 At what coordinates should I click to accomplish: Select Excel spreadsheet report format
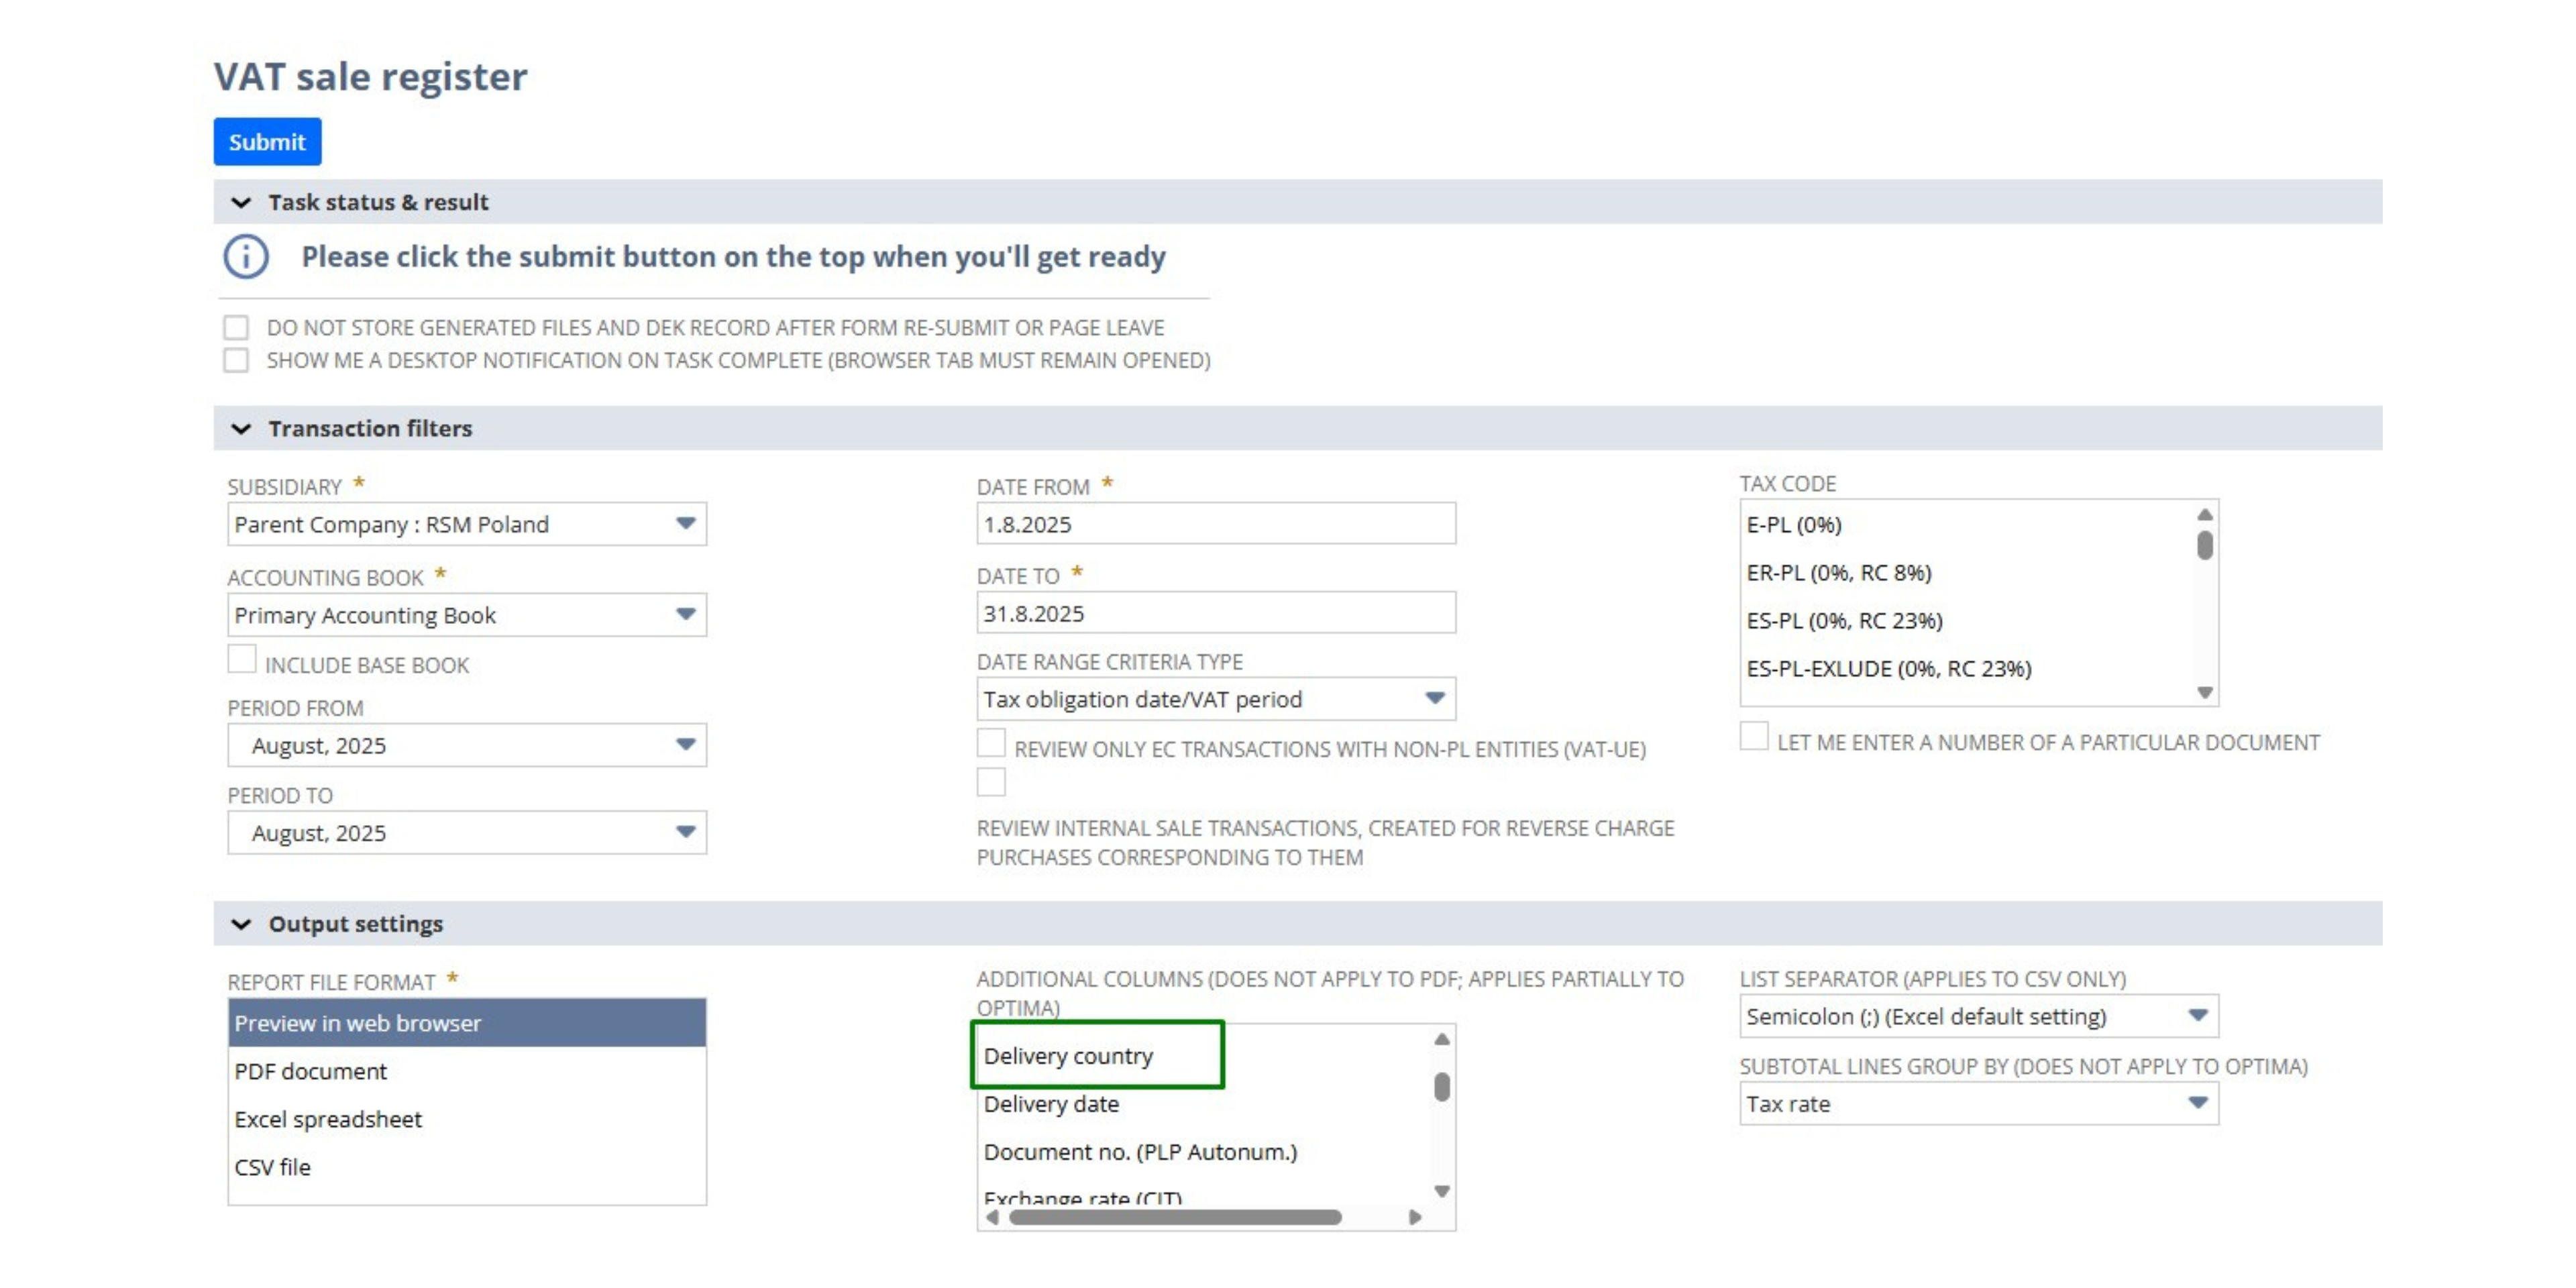pyautogui.click(x=328, y=1119)
